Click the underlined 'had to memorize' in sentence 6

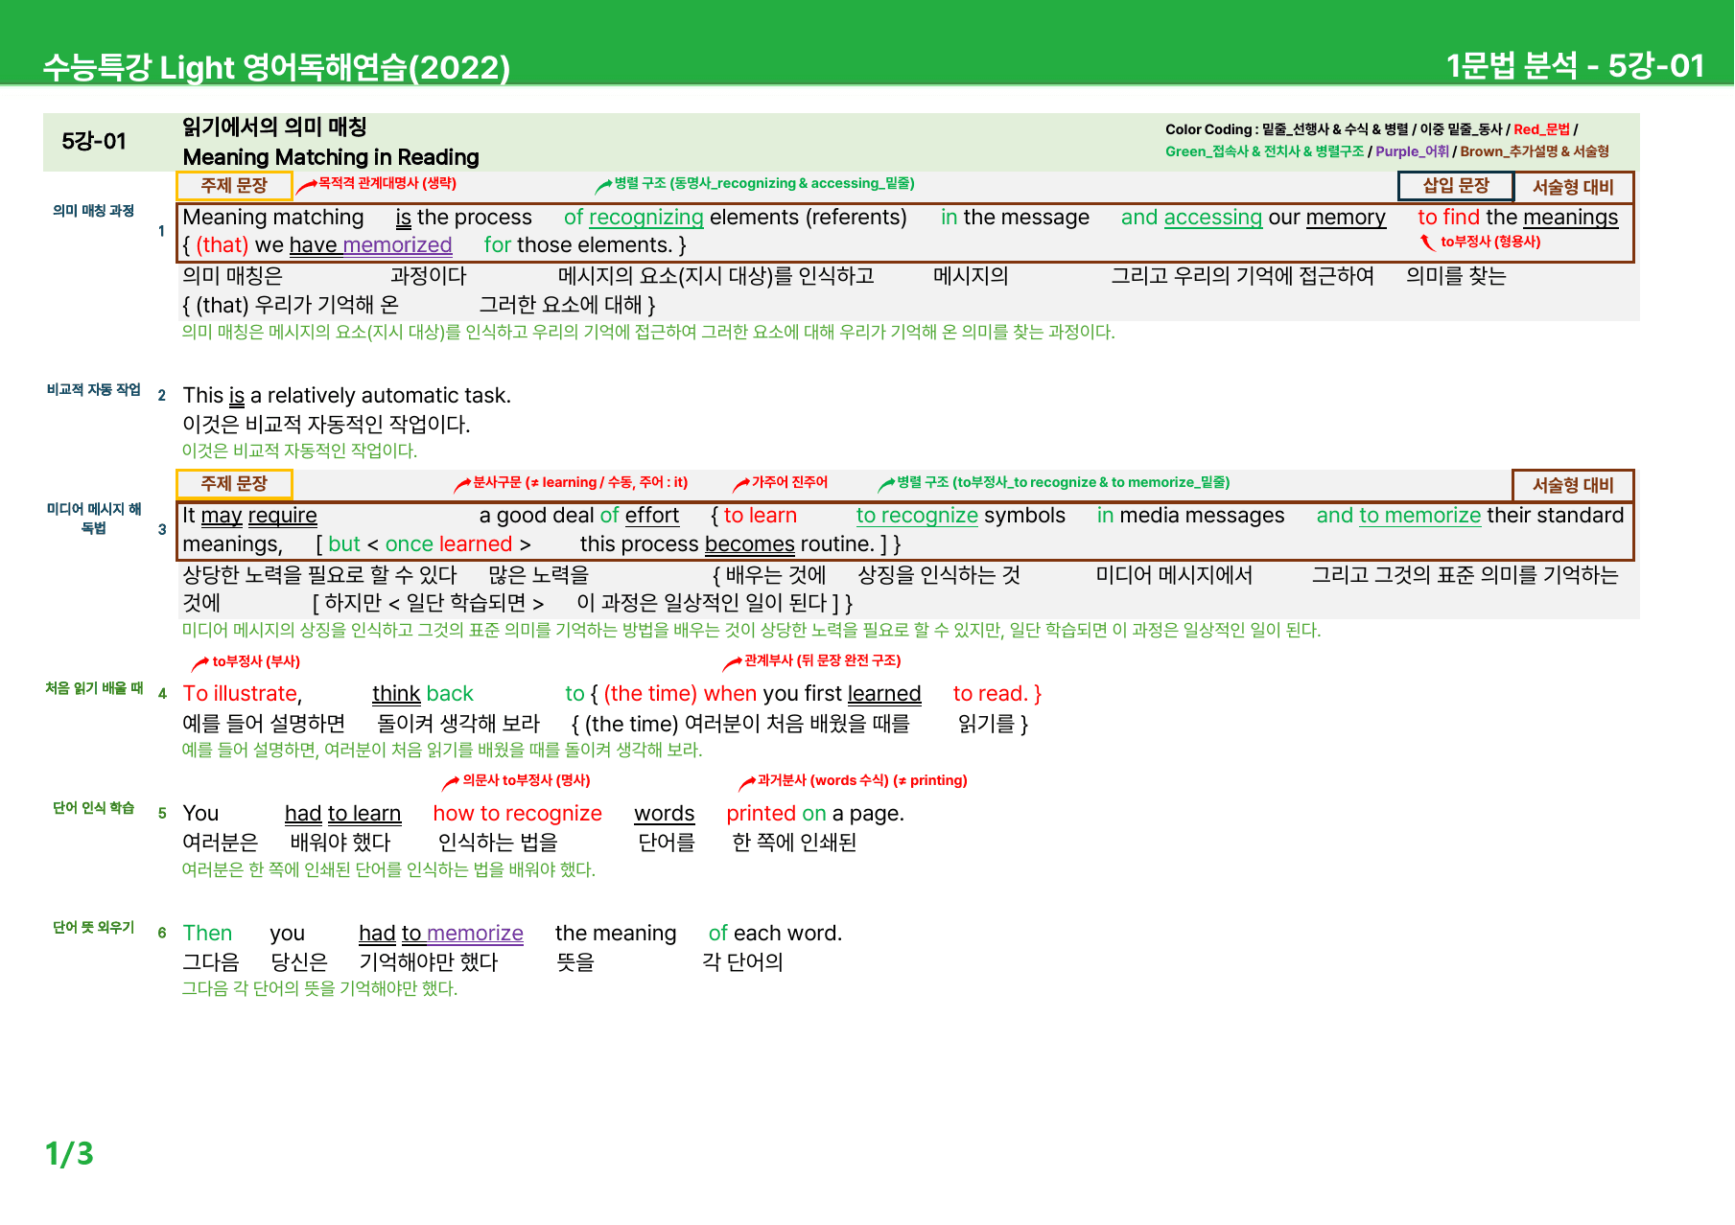pyautogui.click(x=441, y=934)
